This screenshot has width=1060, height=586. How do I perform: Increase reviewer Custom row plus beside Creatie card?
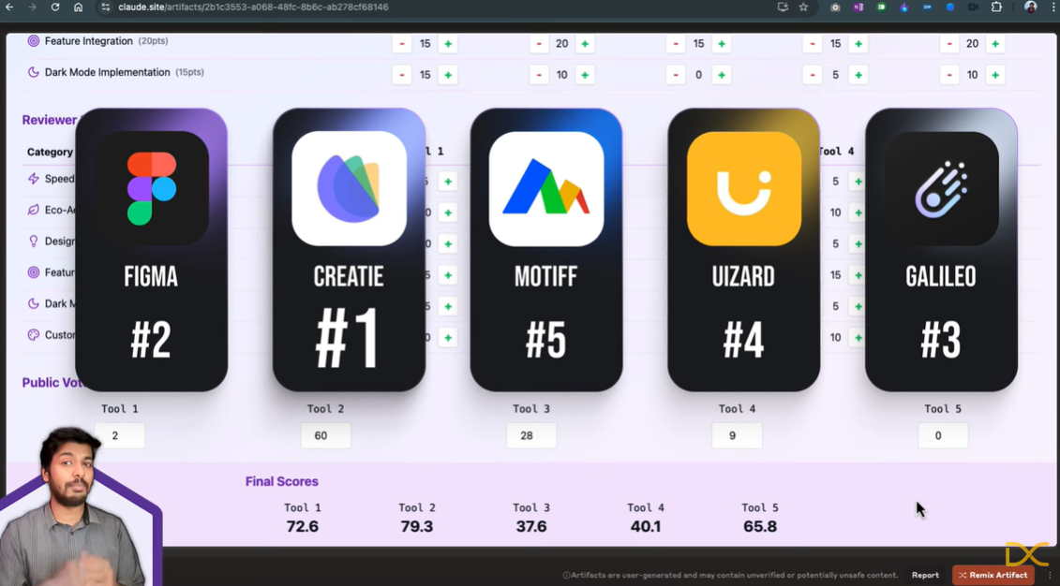(x=448, y=338)
